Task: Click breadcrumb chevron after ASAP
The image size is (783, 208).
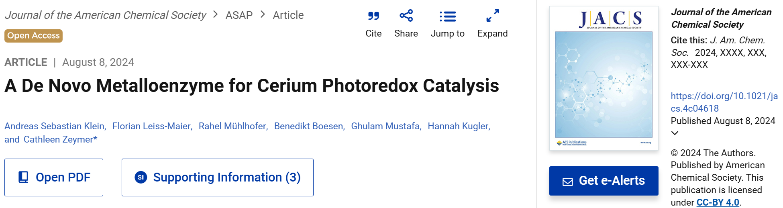Action: pos(263,14)
